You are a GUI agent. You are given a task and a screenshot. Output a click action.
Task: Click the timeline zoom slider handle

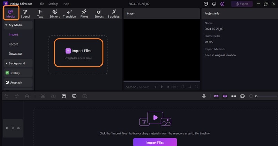pos(256,96)
